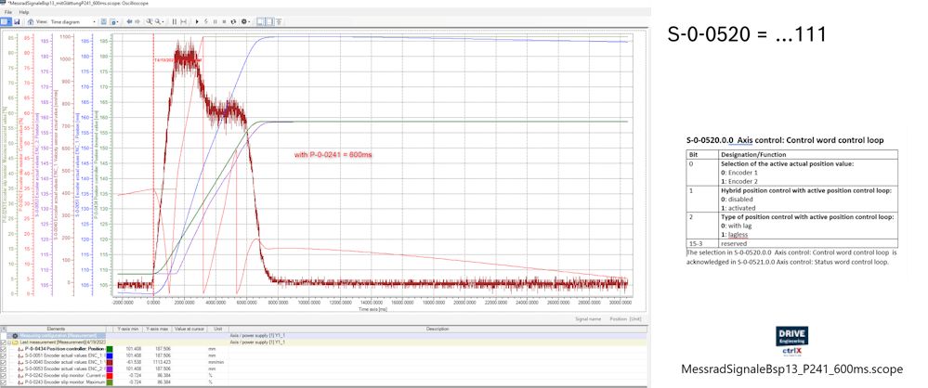
Task: Click the align-to-top toolbar icon
Action: tap(279, 21)
